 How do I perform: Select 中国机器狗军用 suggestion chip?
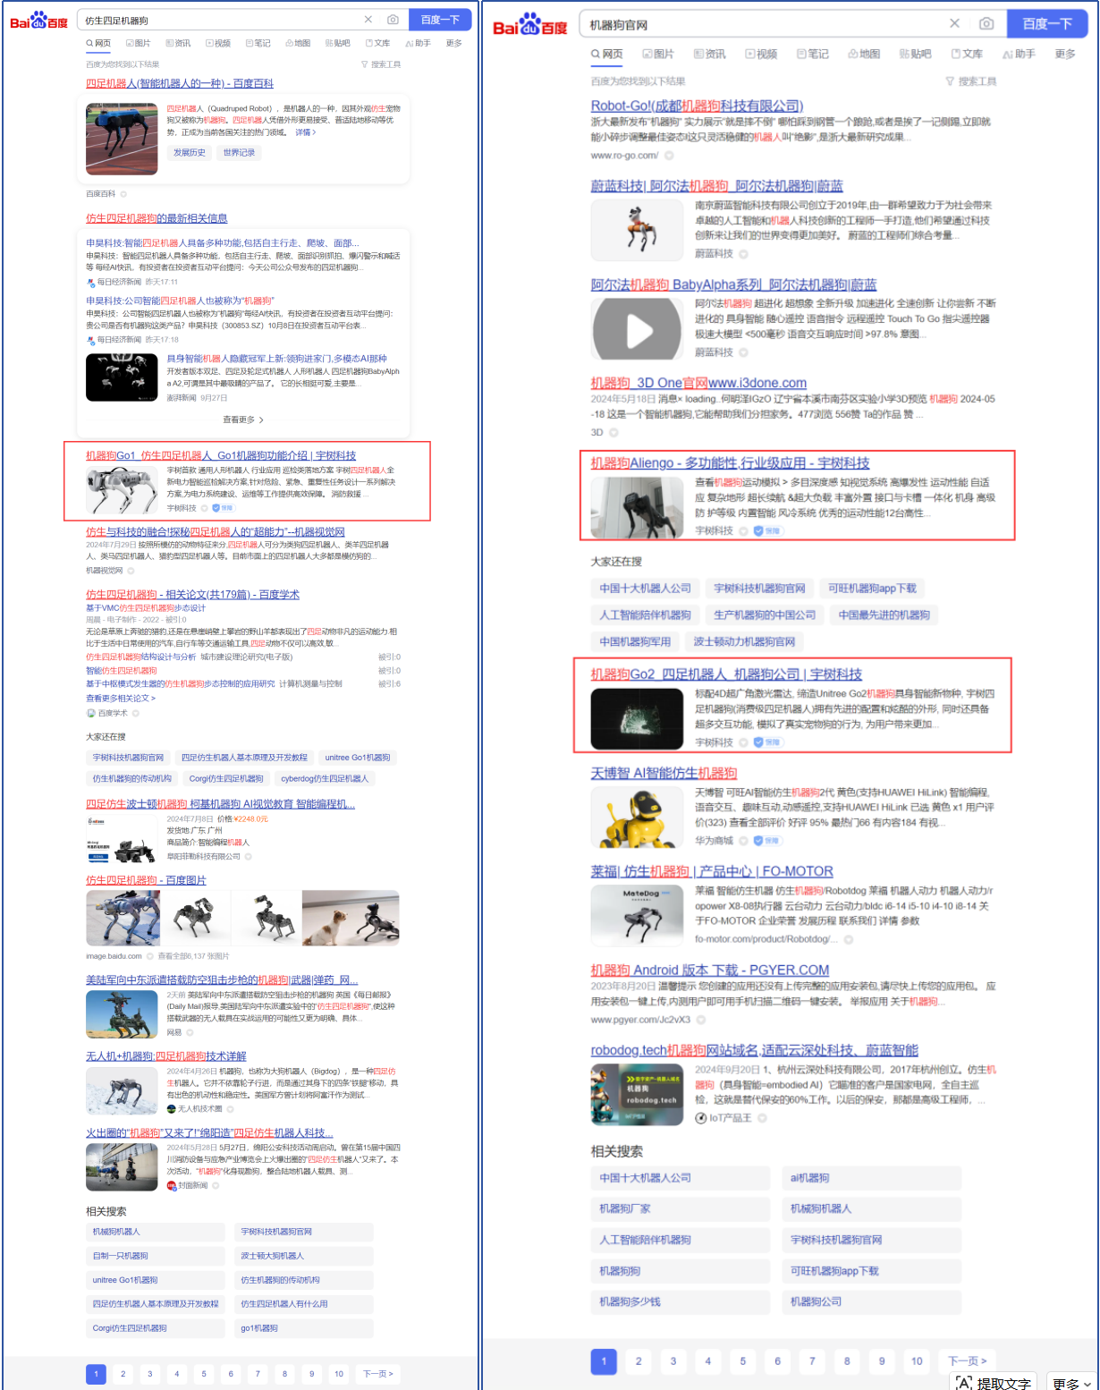(x=635, y=641)
